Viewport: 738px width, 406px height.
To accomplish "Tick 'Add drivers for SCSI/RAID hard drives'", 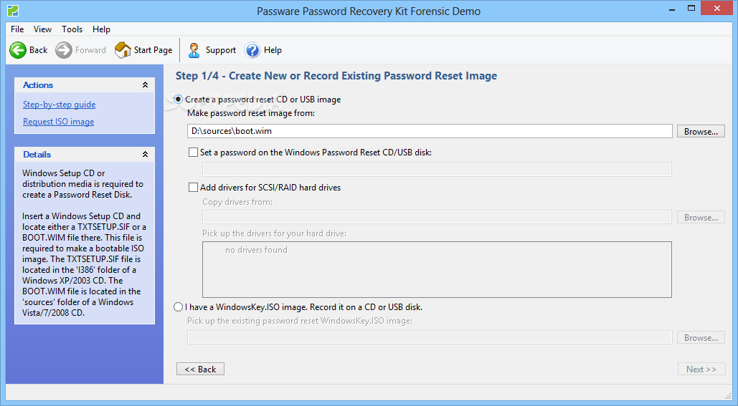I will (193, 188).
